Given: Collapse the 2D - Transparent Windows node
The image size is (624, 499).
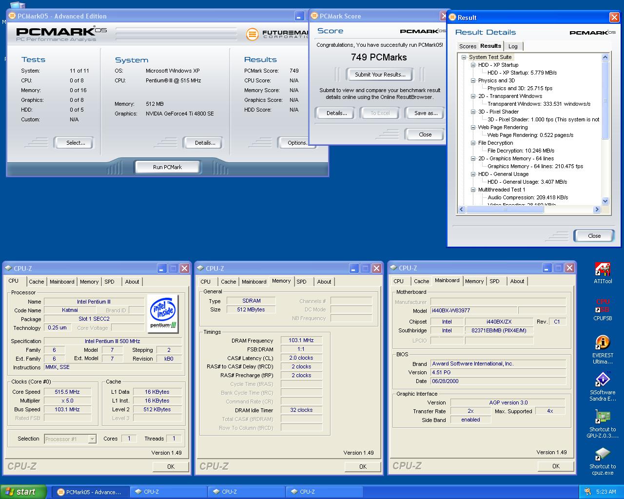Looking at the screenshot, I should (x=473, y=96).
